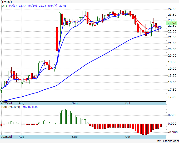This screenshot has width=179, height=143.
Task: Click the 19.00 price axis label
Action: point(172,69)
